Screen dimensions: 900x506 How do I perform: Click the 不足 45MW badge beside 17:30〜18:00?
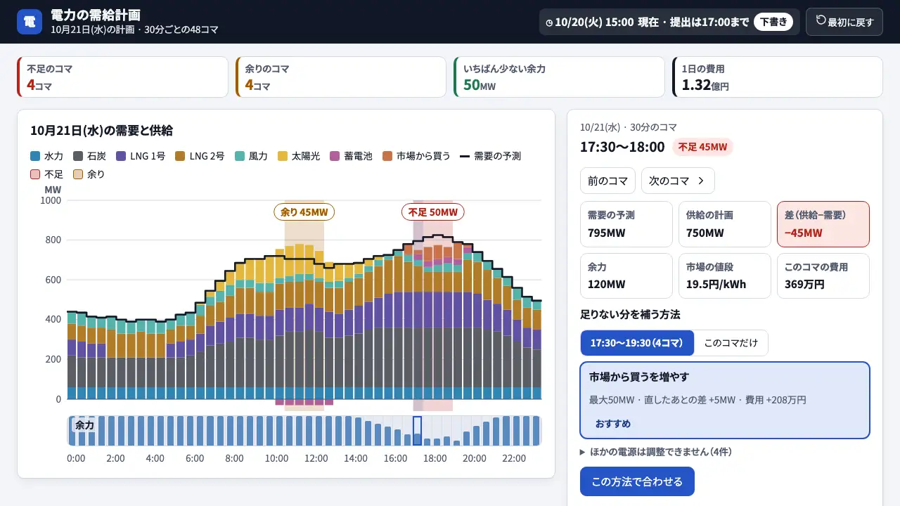(703, 147)
